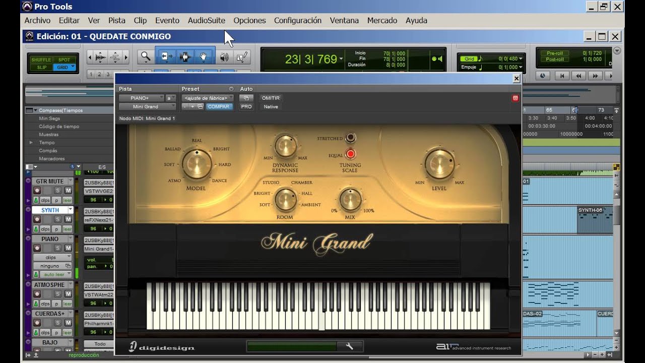Image resolution: width=645 pixels, height=363 pixels.
Task: Click the rewind transport button
Action: coord(578,76)
